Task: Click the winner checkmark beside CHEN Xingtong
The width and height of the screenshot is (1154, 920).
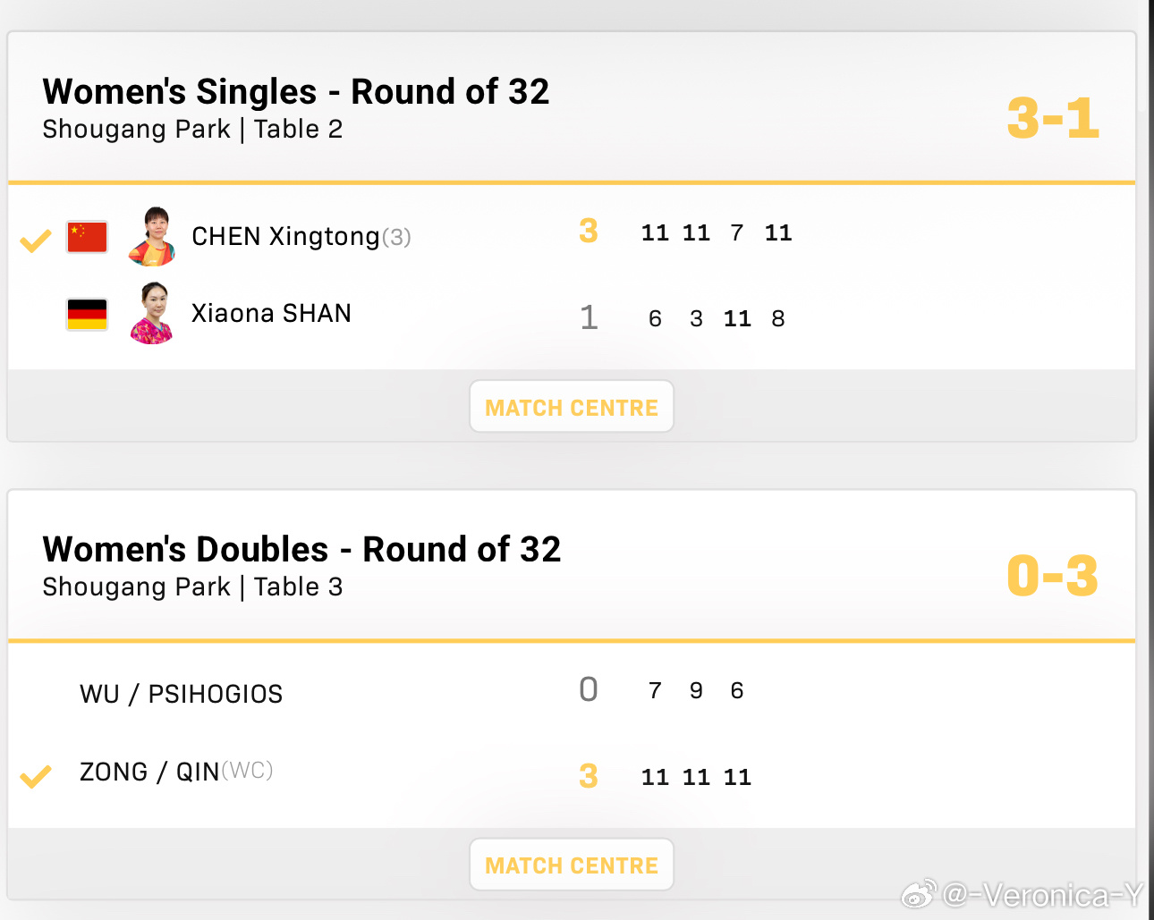Action: (36, 241)
